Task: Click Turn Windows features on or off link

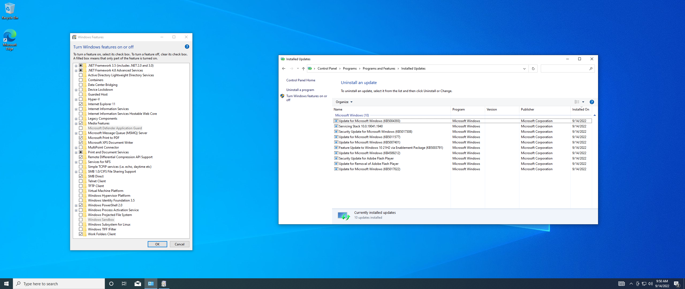Action: 307,98
